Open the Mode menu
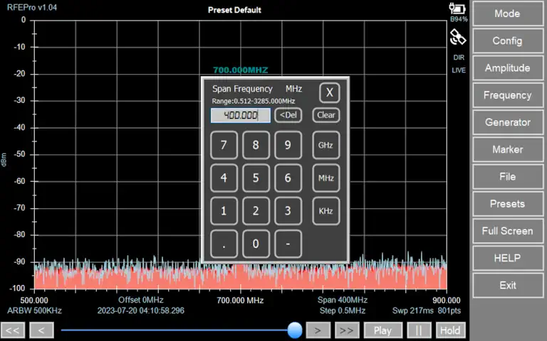Image resolution: width=547 pixels, height=341 pixels. (x=507, y=13)
